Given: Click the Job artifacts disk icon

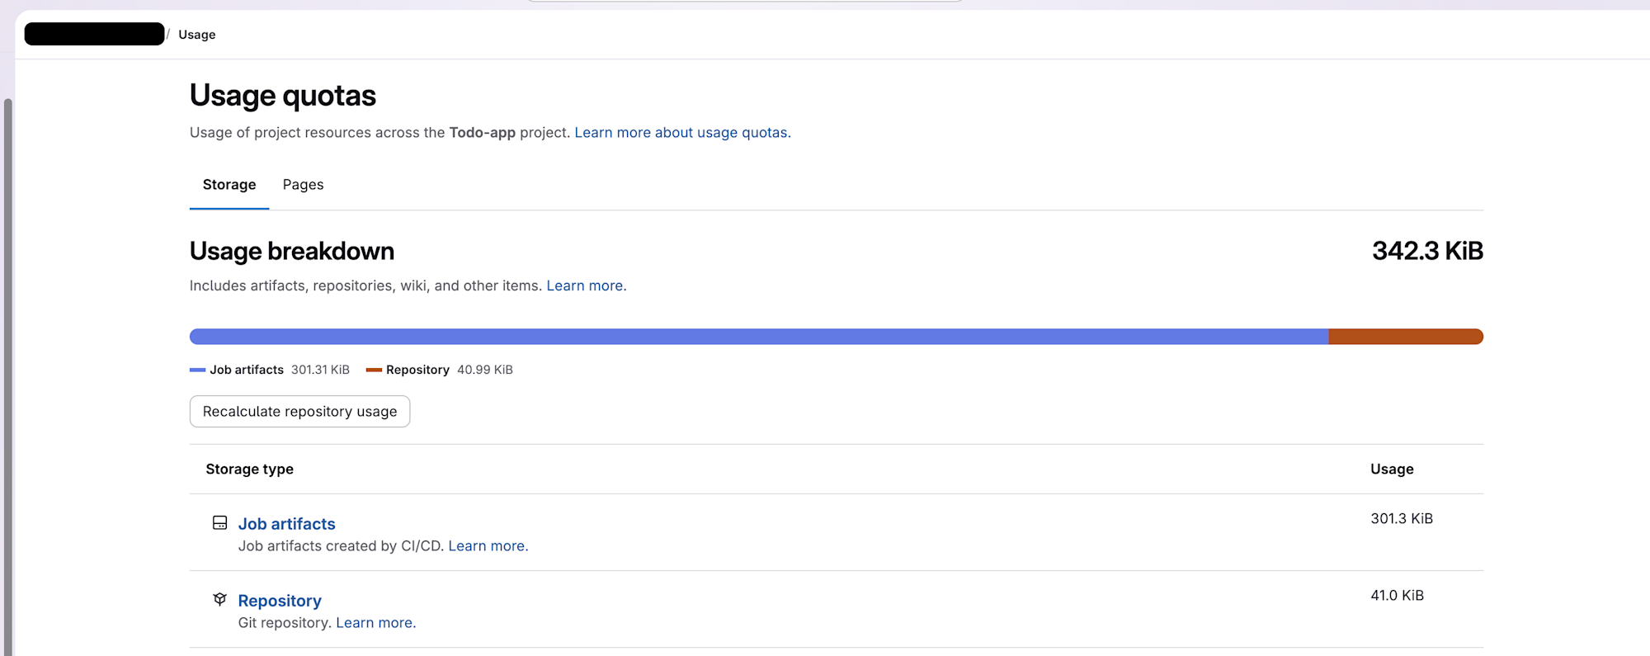Looking at the screenshot, I should [219, 523].
